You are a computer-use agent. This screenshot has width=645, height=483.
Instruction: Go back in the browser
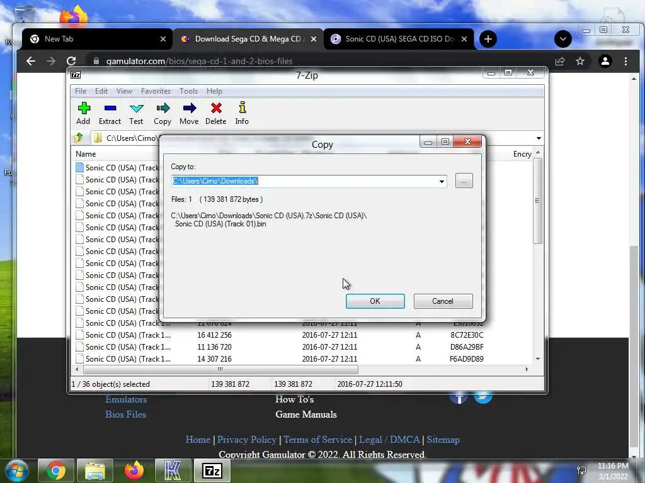[x=31, y=61]
